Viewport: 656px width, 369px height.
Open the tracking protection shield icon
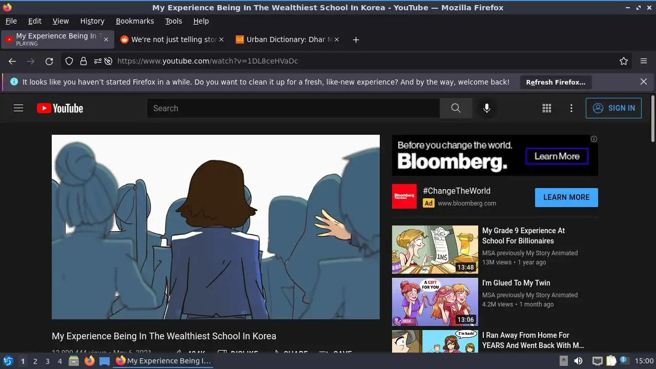69,61
